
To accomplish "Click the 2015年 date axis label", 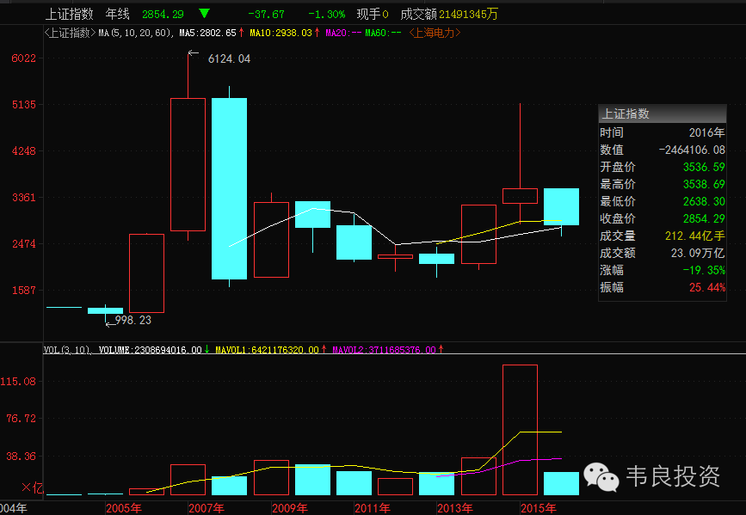I will point(538,508).
